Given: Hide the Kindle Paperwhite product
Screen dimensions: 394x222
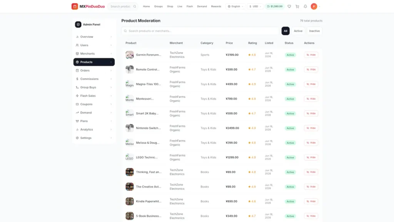Looking at the screenshot, I should point(311,201).
